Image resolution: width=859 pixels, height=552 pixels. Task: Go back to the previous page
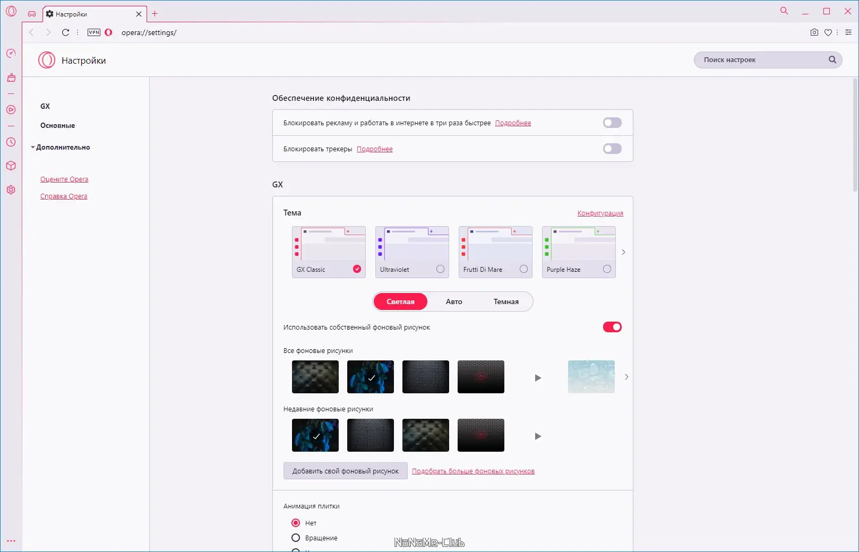click(31, 32)
